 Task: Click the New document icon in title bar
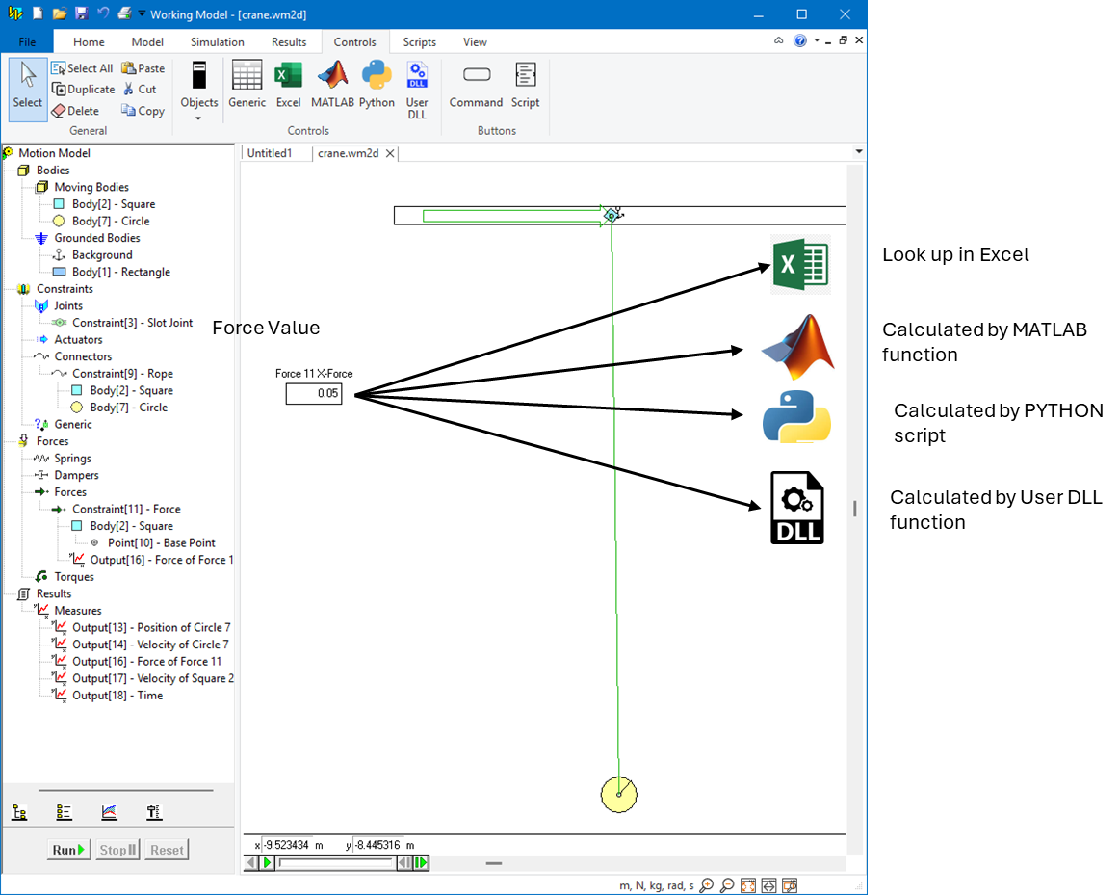pos(38,13)
